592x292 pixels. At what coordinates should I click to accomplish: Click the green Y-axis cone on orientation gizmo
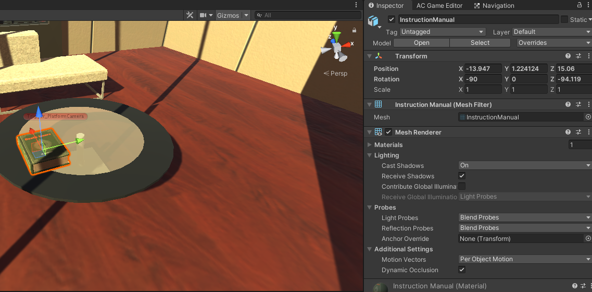(x=337, y=36)
